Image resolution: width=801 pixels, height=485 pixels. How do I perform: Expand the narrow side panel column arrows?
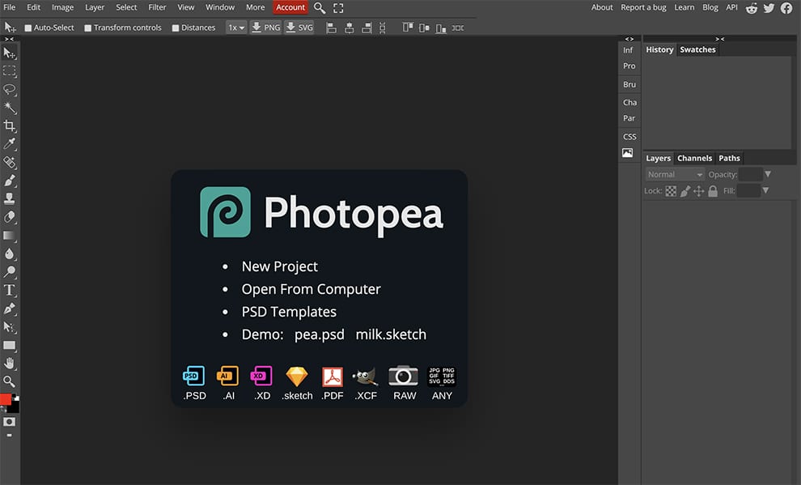(629, 39)
